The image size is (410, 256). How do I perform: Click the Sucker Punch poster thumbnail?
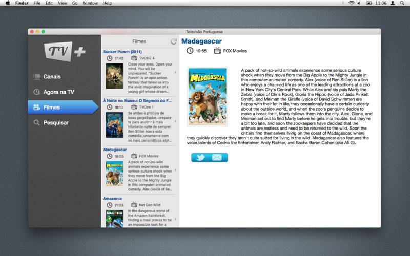[x=114, y=76]
